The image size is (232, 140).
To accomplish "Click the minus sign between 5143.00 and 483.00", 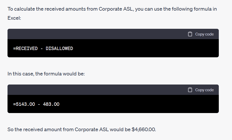I will [39, 104].
